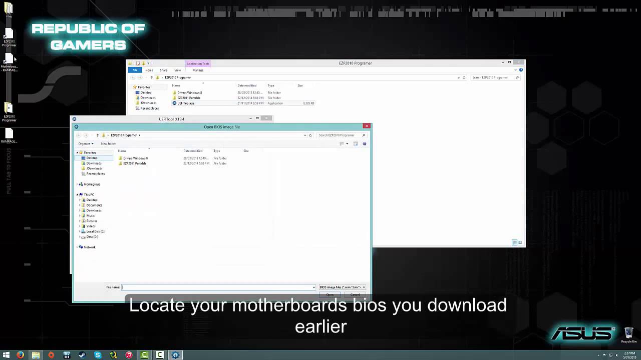
Task: Refresh the folder in Open BIOS dialog
Action: (x=310, y=135)
